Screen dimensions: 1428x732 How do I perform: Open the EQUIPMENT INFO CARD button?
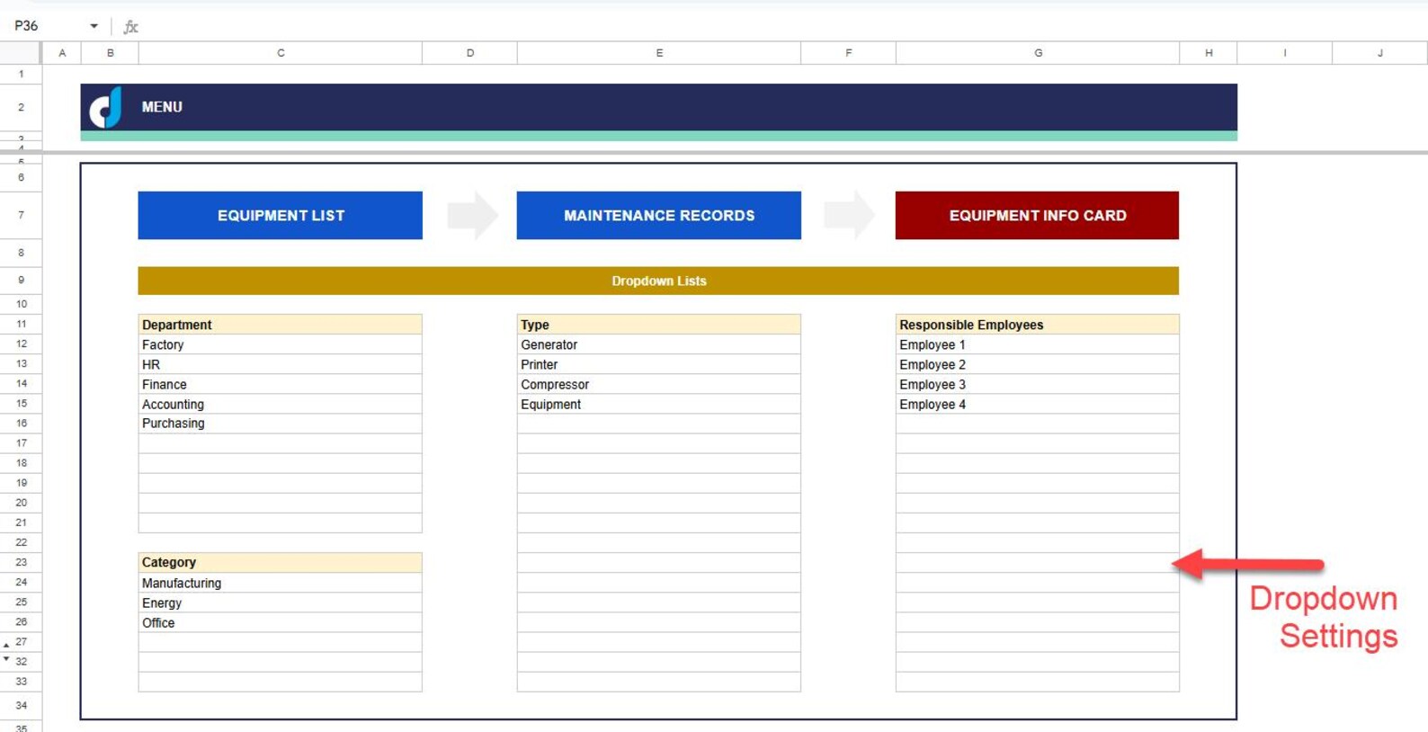[1037, 215]
